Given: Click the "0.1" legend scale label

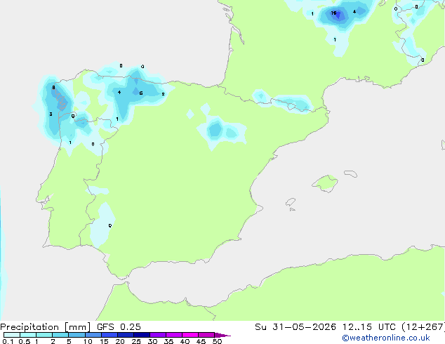Looking at the screenshot, I should coord(8,341).
